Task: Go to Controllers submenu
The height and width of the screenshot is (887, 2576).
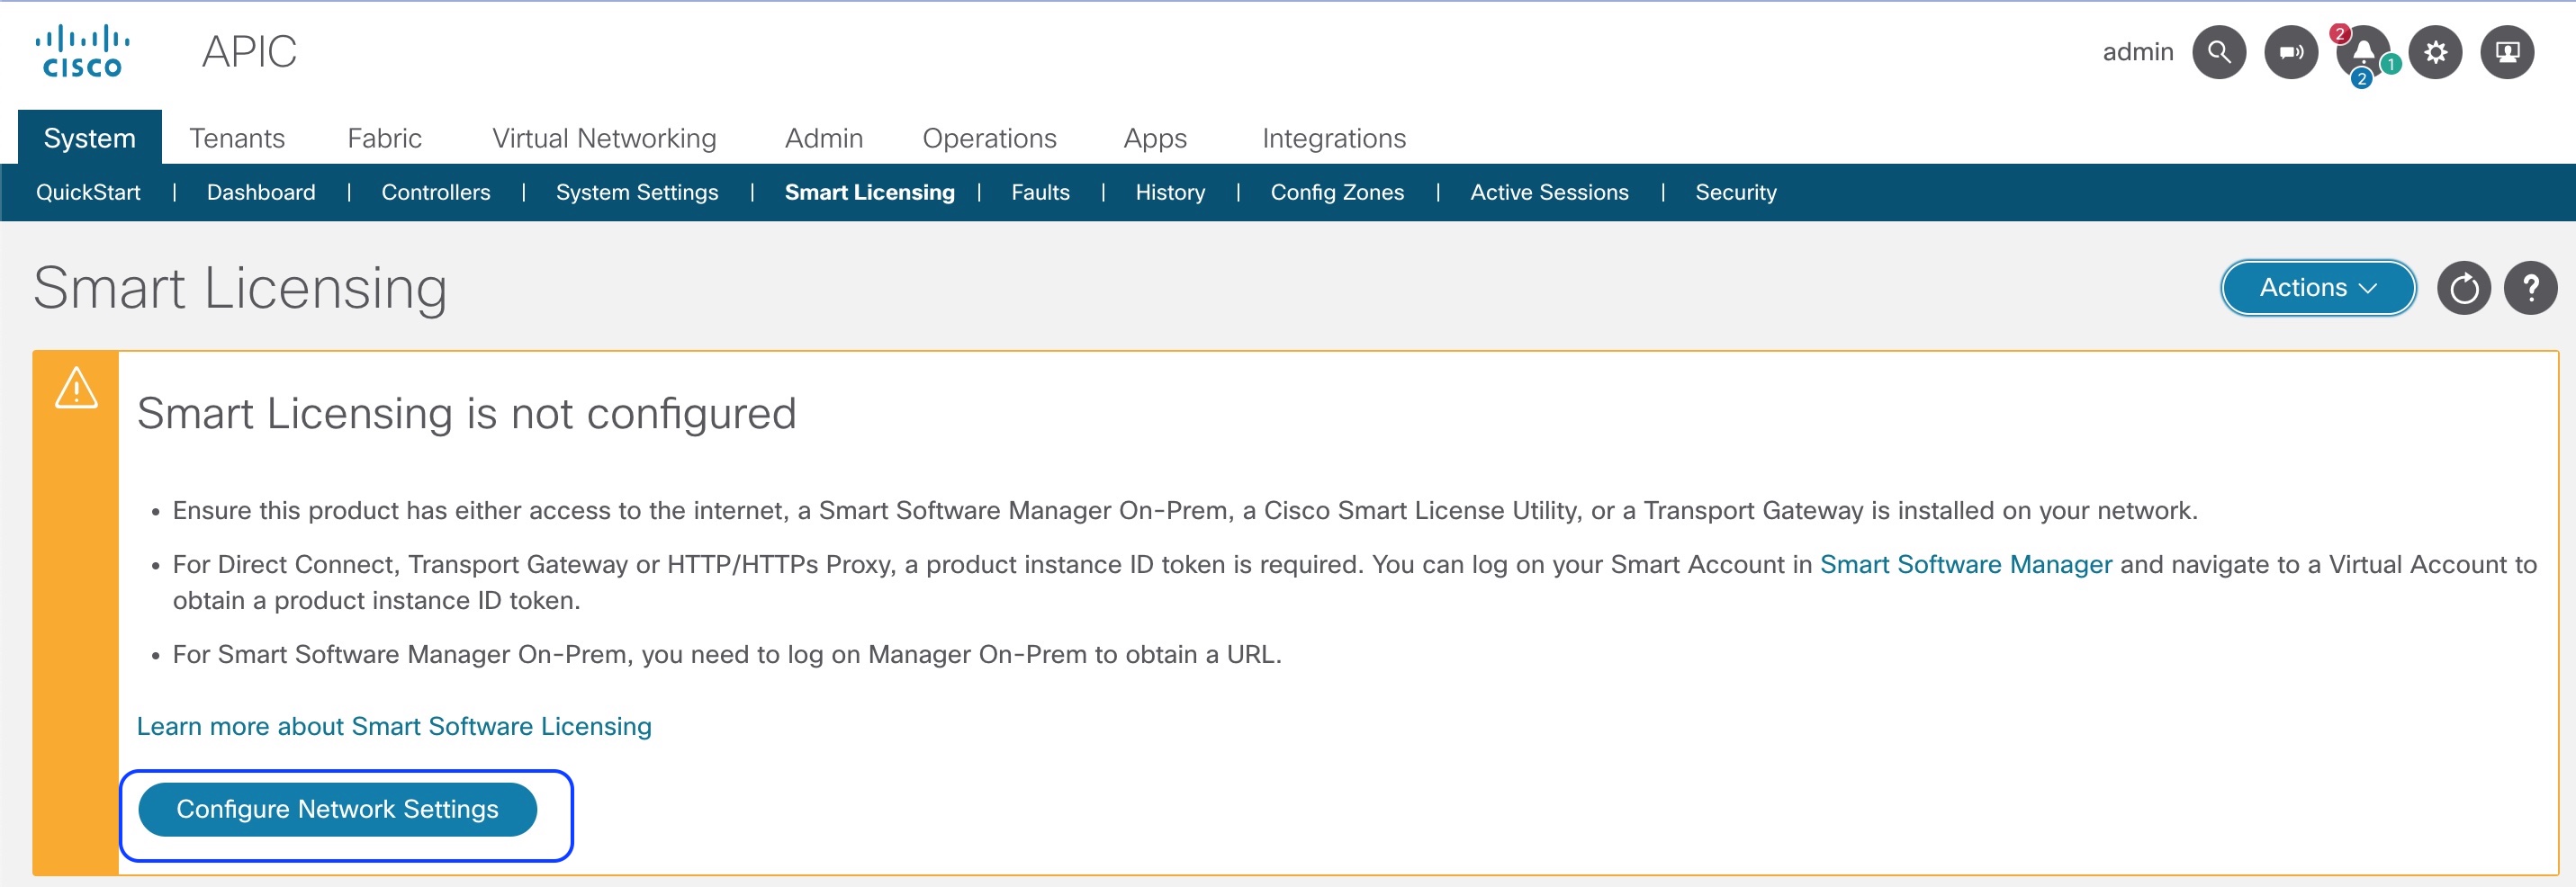Action: click(436, 192)
